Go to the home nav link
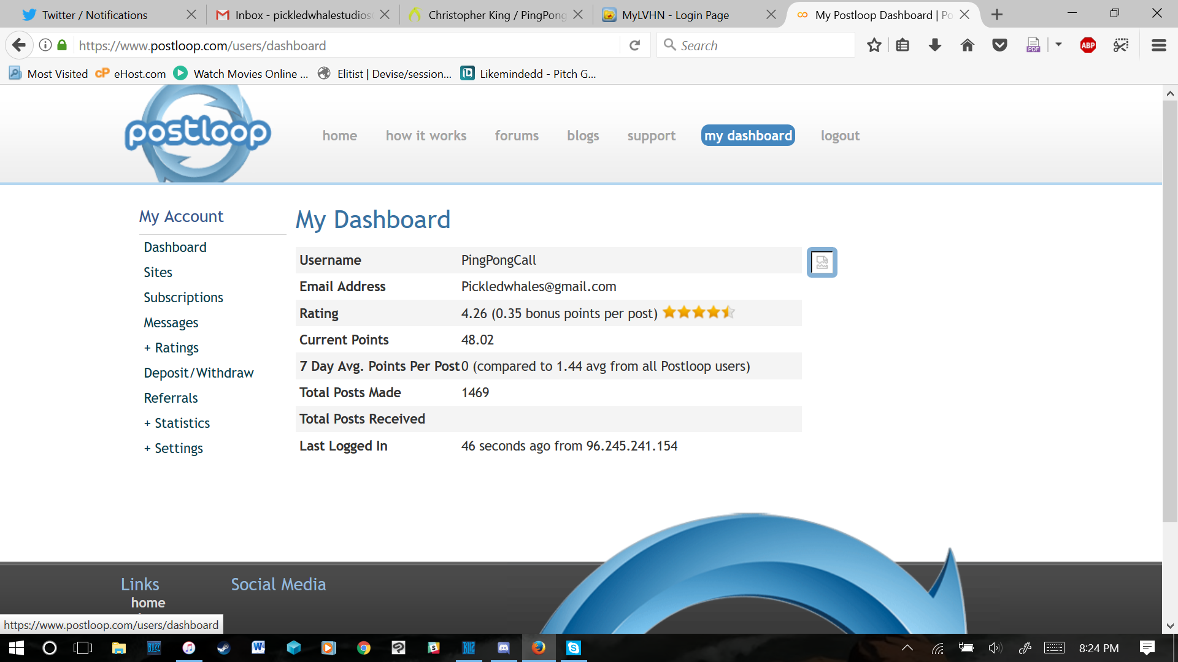 point(340,135)
